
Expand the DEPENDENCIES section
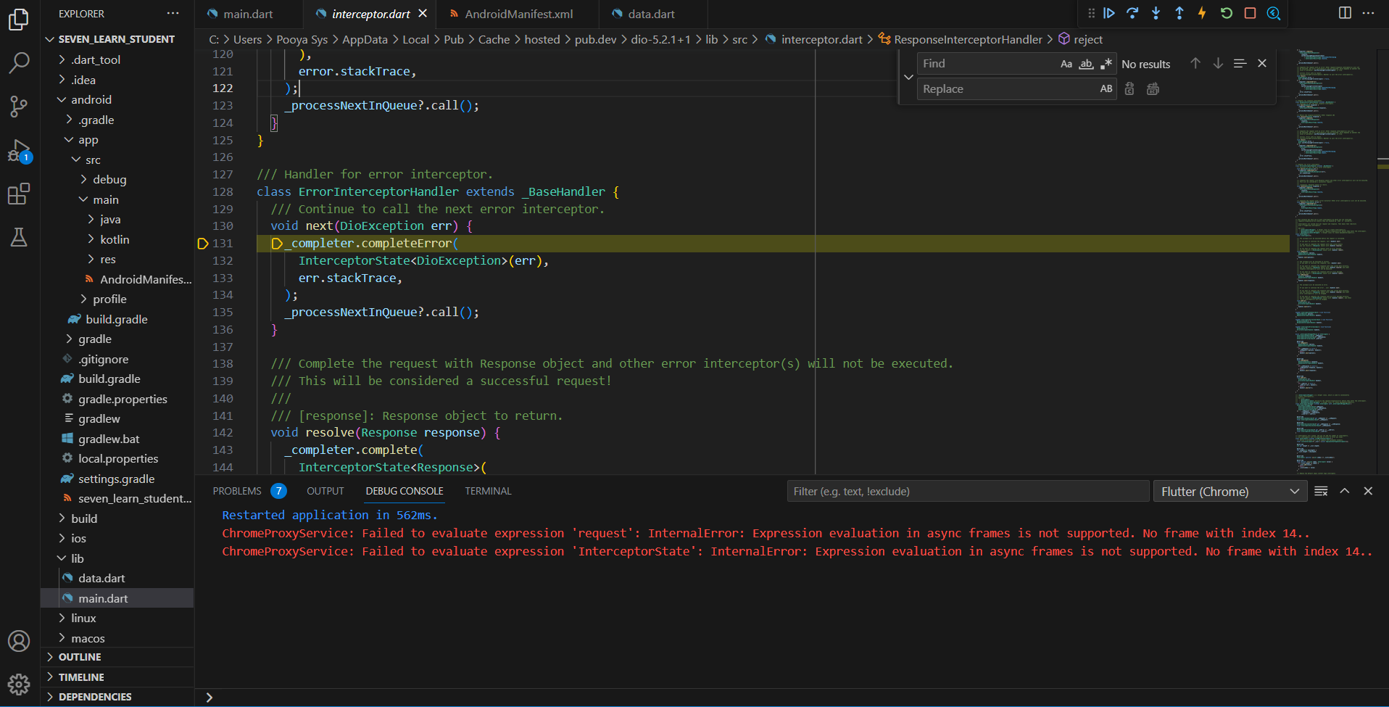tap(116, 696)
